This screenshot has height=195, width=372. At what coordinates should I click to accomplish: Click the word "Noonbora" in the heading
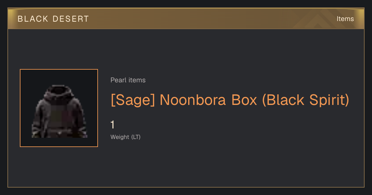193,100
